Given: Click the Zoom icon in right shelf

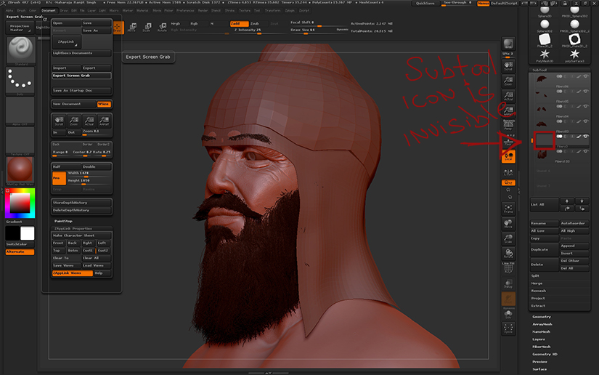Looking at the screenshot, I should click(x=508, y=81).
